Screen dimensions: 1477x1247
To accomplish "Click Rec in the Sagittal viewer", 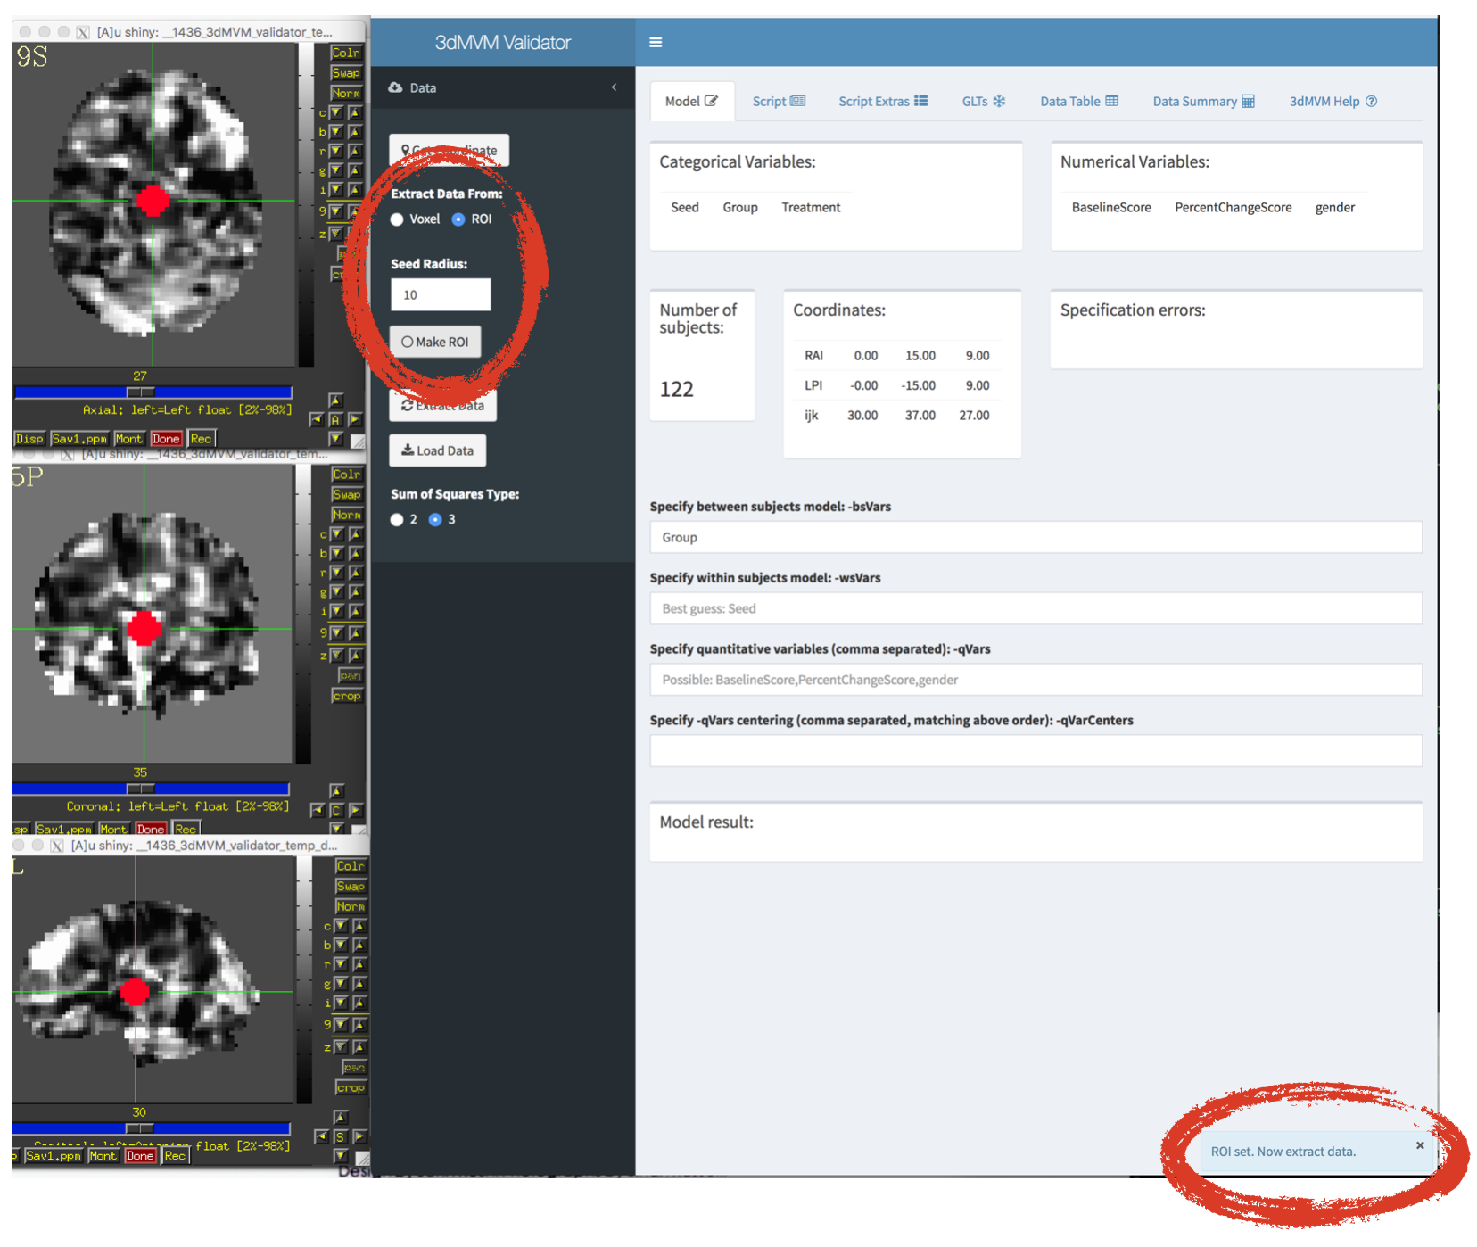I will click(x=175, y=1156).
